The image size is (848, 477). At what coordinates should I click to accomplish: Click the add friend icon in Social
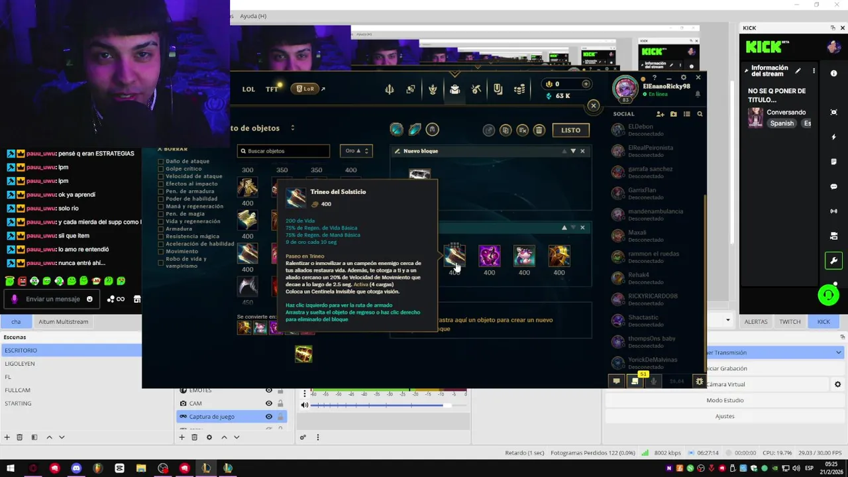[660, 114]
